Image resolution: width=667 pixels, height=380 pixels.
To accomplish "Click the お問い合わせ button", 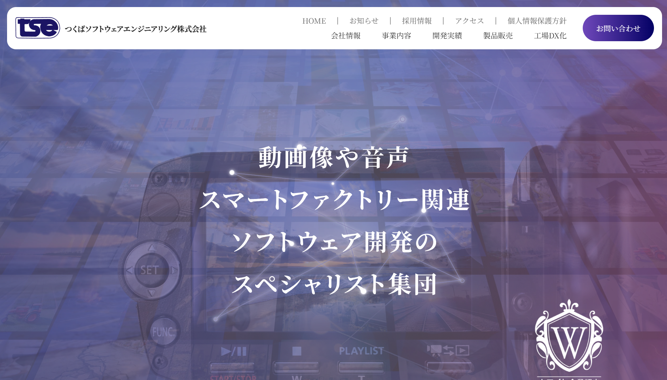I will pos(618,28).
